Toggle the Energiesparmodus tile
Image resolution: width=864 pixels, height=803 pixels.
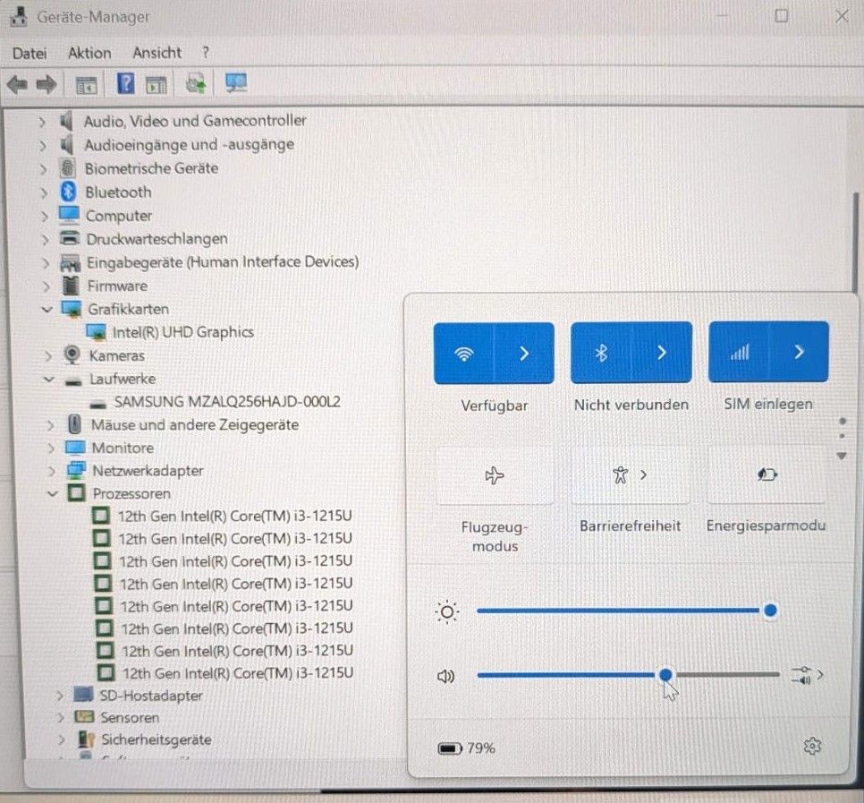[x=767, y=474]
